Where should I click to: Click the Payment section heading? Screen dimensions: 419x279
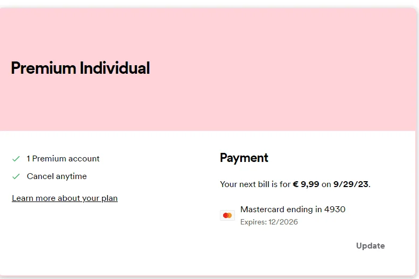tap(244, 158)
